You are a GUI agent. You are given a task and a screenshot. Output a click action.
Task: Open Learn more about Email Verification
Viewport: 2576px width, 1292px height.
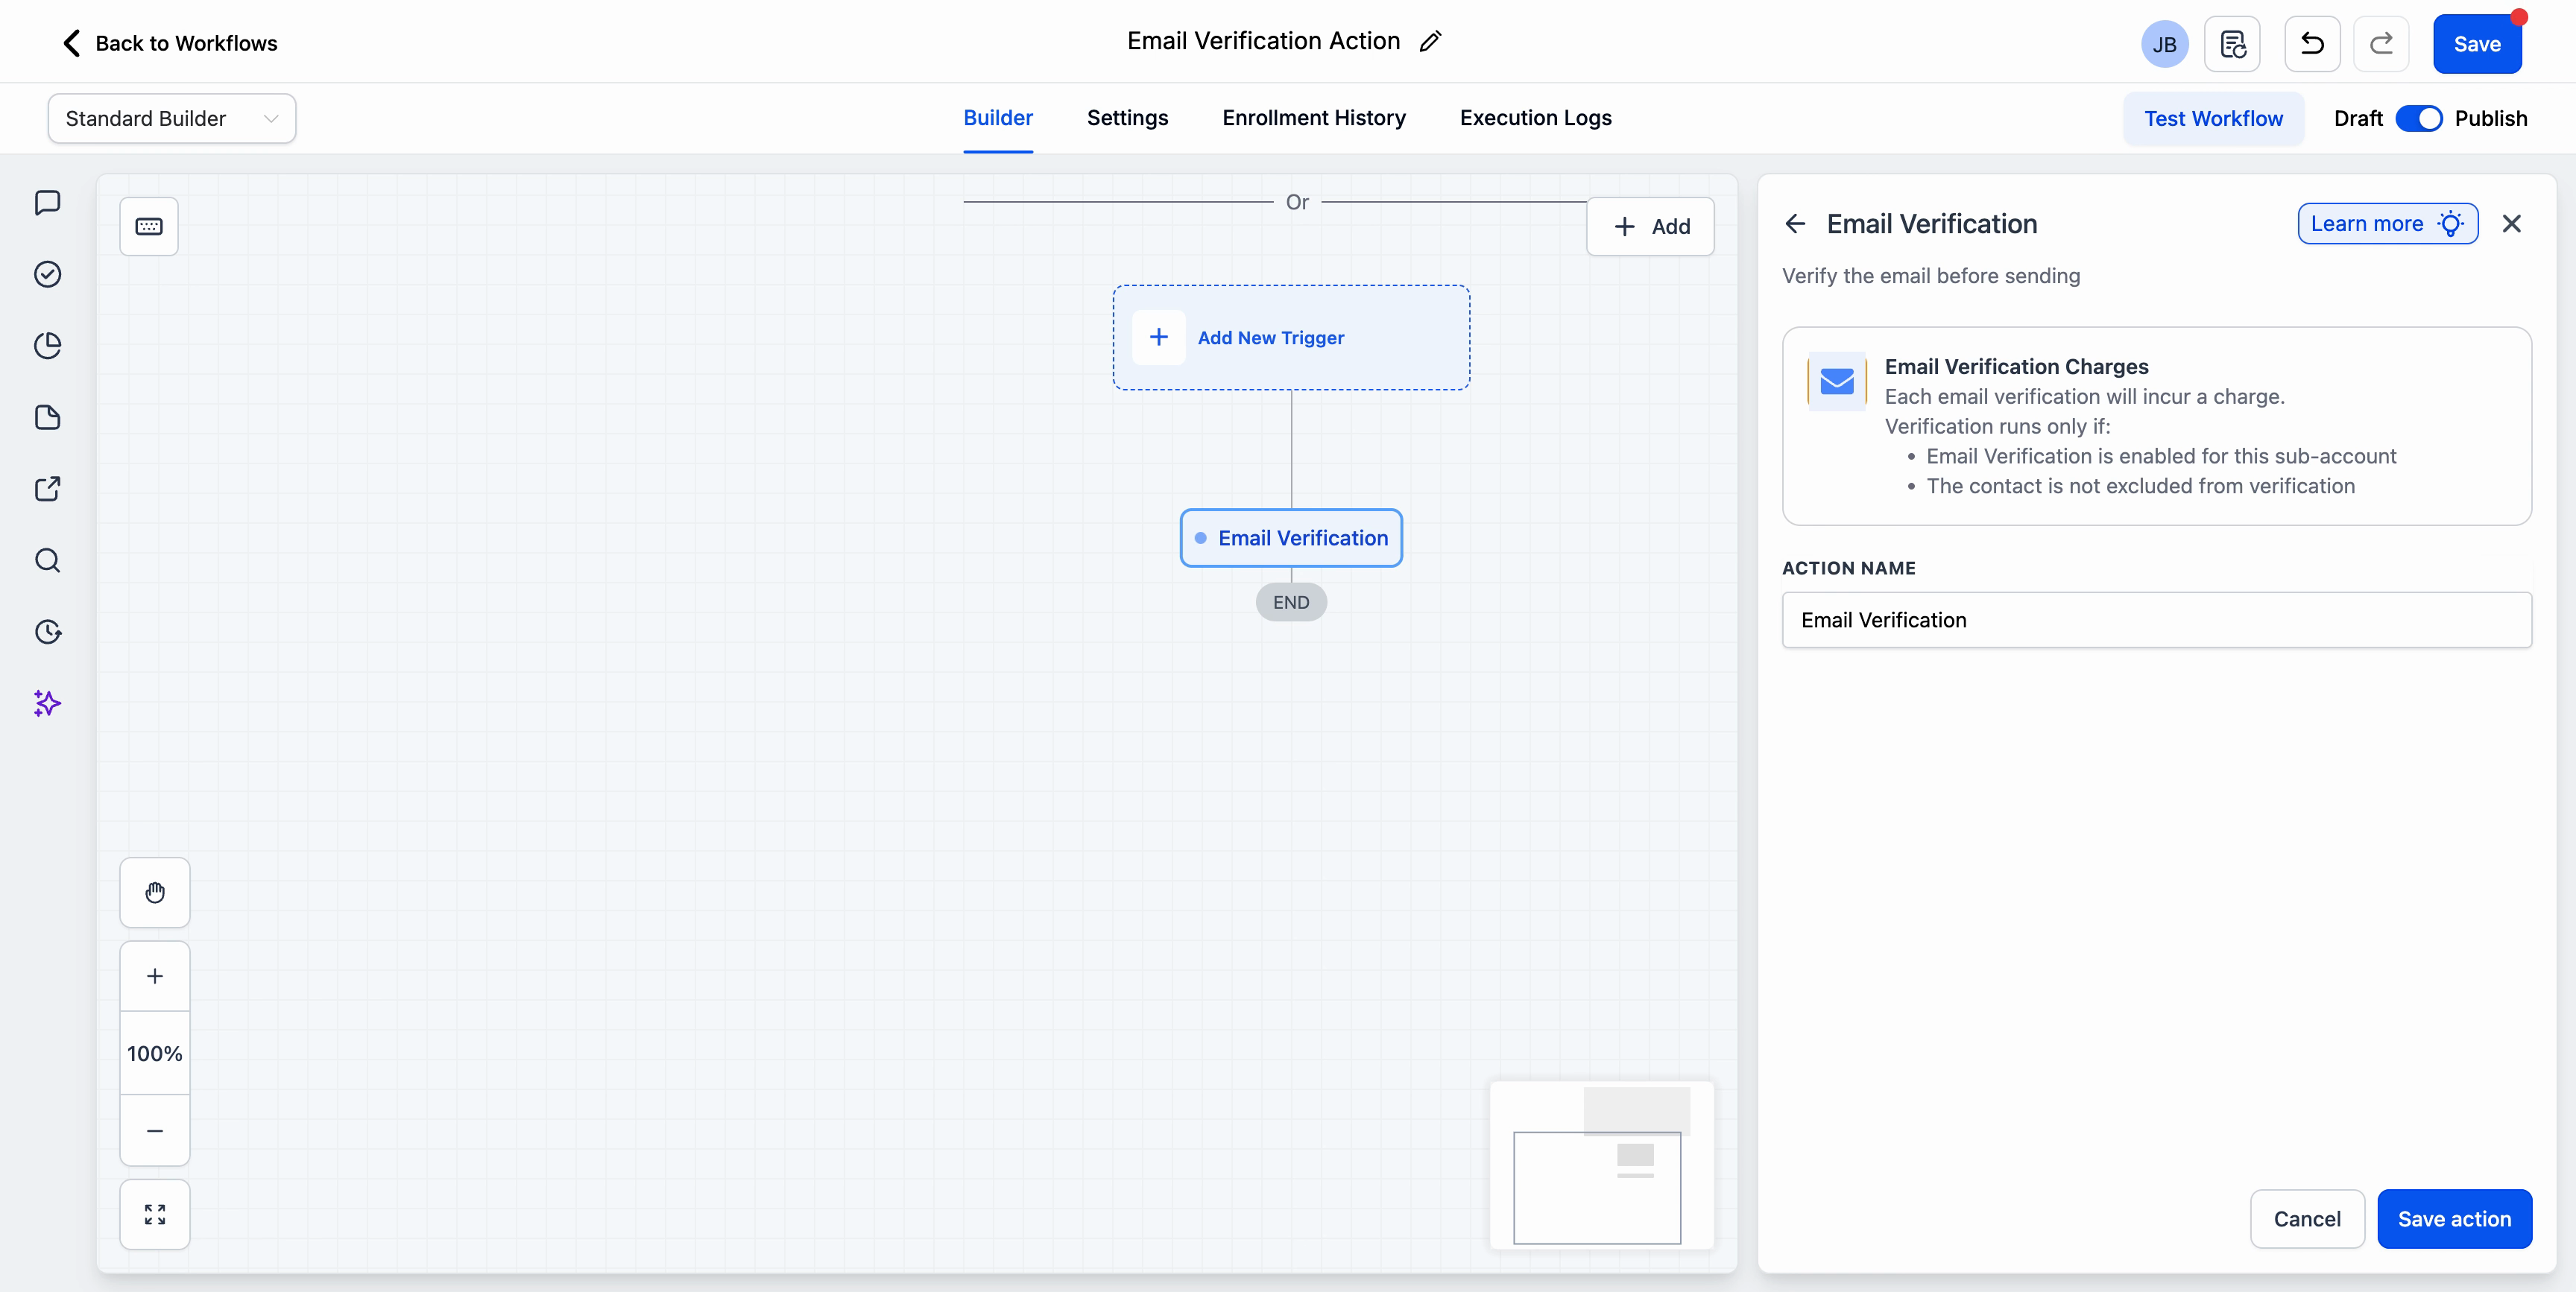tap(2388, 223)
